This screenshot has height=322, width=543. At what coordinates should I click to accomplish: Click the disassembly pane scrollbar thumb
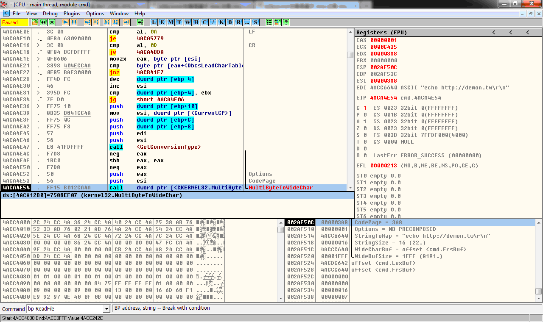(x=350, y=55)
